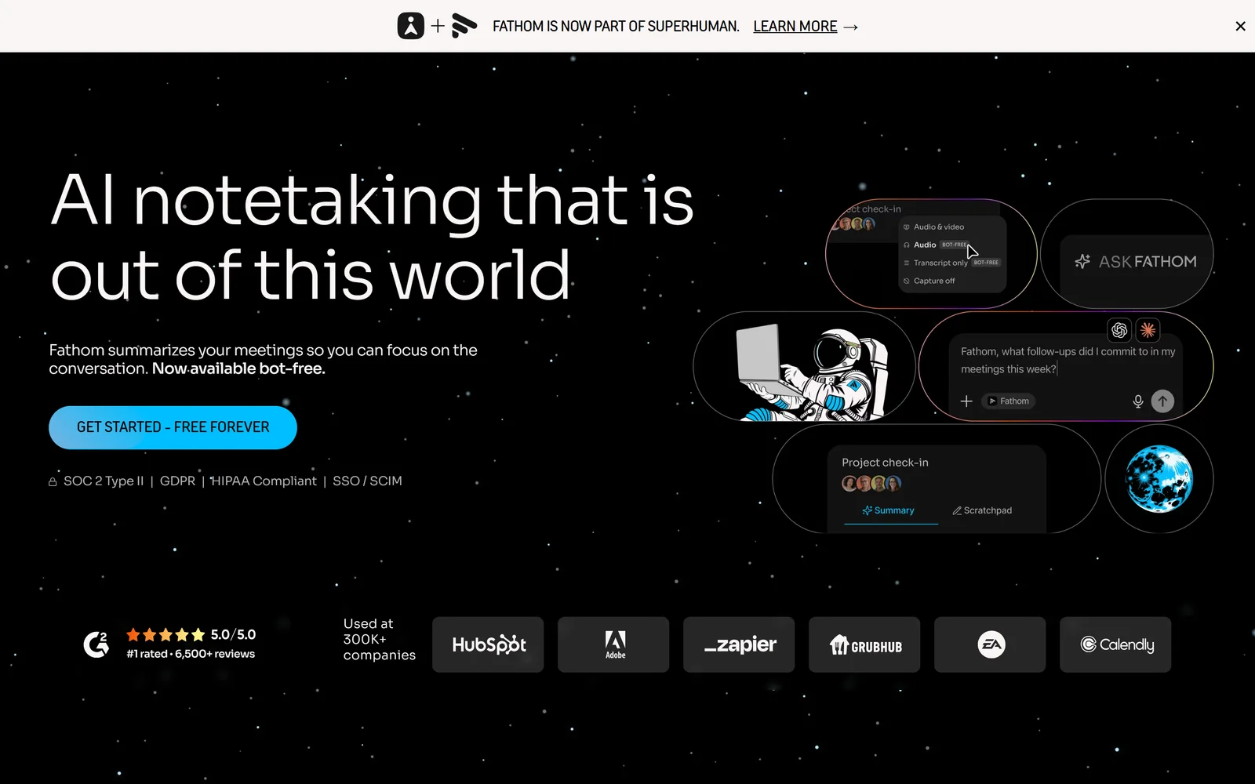
Task: Click the five-star 5.0/5.0 rating
Action: coord(191,634)
